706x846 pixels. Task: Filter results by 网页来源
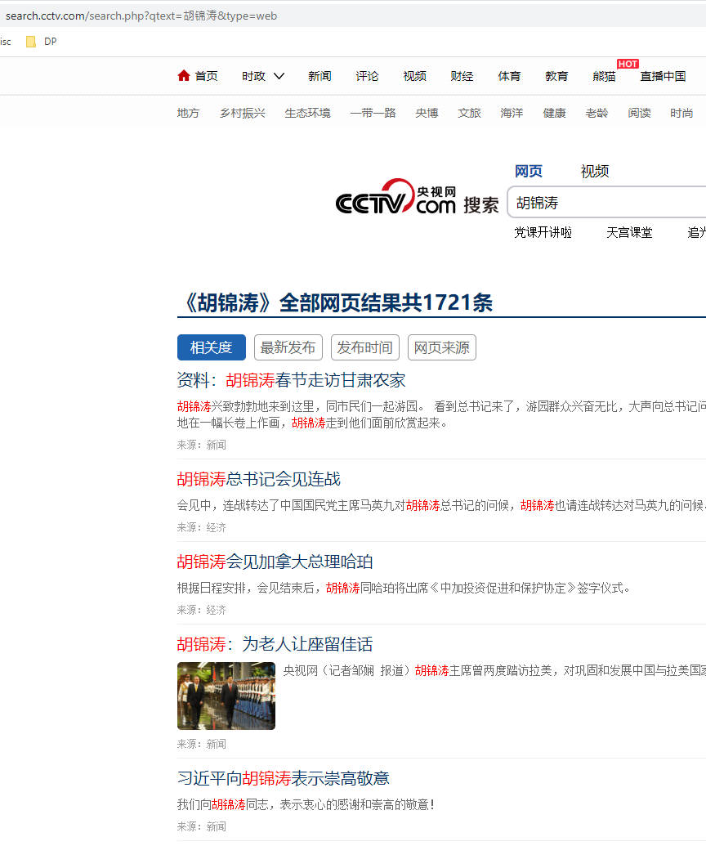click(442, 347)
